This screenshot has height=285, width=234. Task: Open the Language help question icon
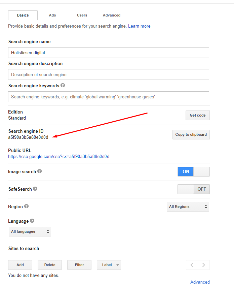pyautogui.click(x=32, y=221)
